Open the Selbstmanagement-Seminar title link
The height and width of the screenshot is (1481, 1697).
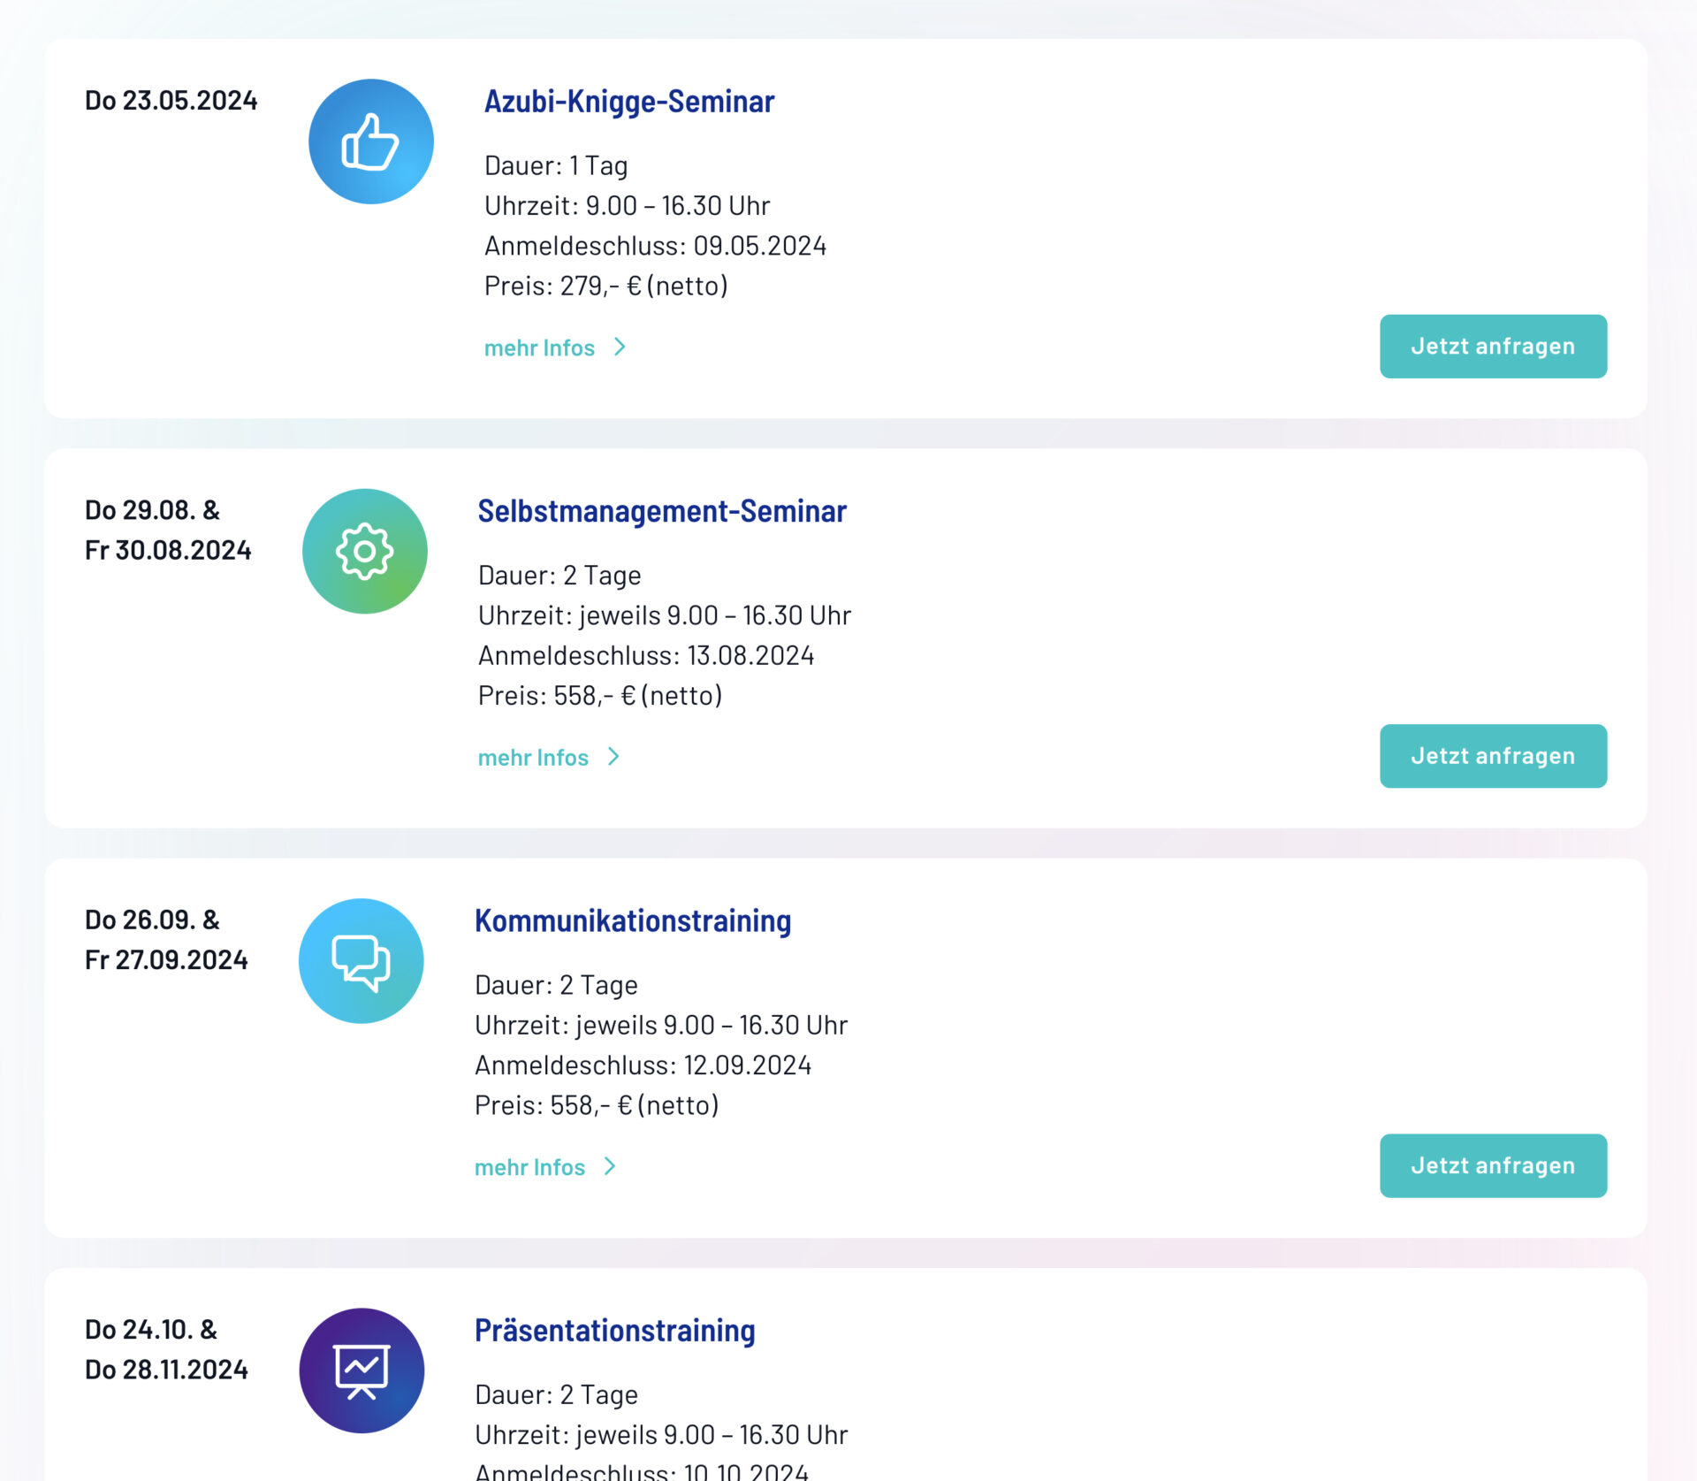[x=661, y=511]
